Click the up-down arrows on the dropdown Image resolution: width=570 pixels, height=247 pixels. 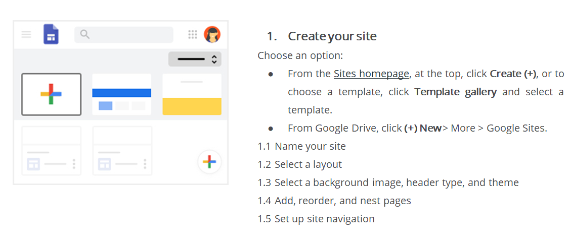pos(214,59)
